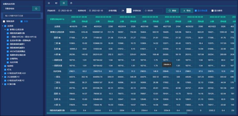Click the substation search magnifier icon
This screenshot has height=116, width=238.
pos(36,9)
